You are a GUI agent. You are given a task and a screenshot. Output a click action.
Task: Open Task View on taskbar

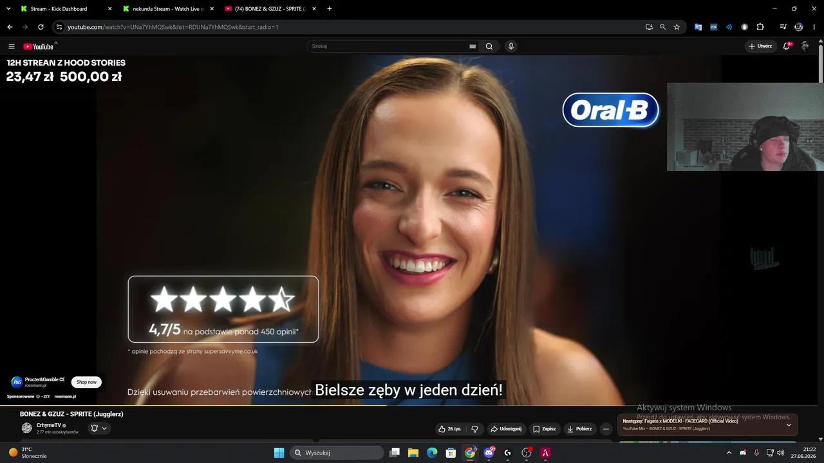[x=395, y=453]
